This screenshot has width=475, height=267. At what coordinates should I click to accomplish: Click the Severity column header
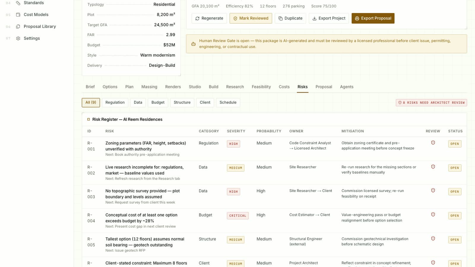click(x=236, y=131)
